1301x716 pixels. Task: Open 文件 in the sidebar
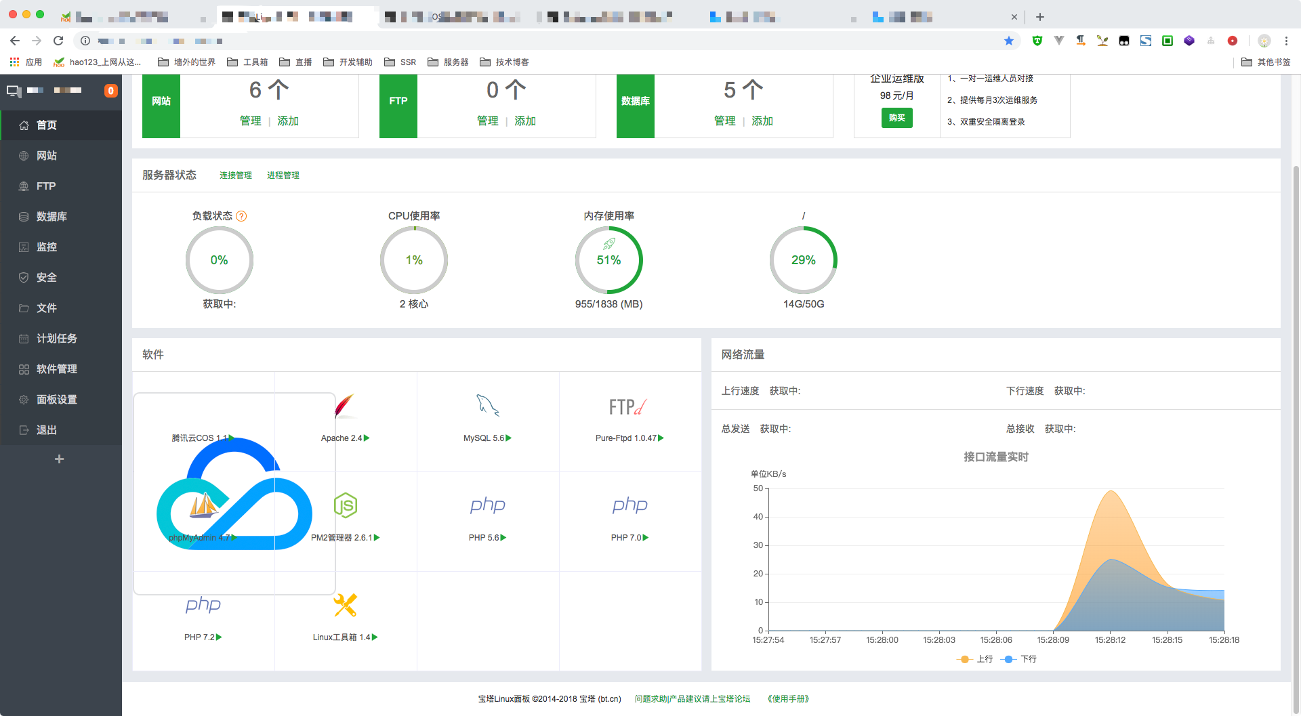(x=61, y=308)
